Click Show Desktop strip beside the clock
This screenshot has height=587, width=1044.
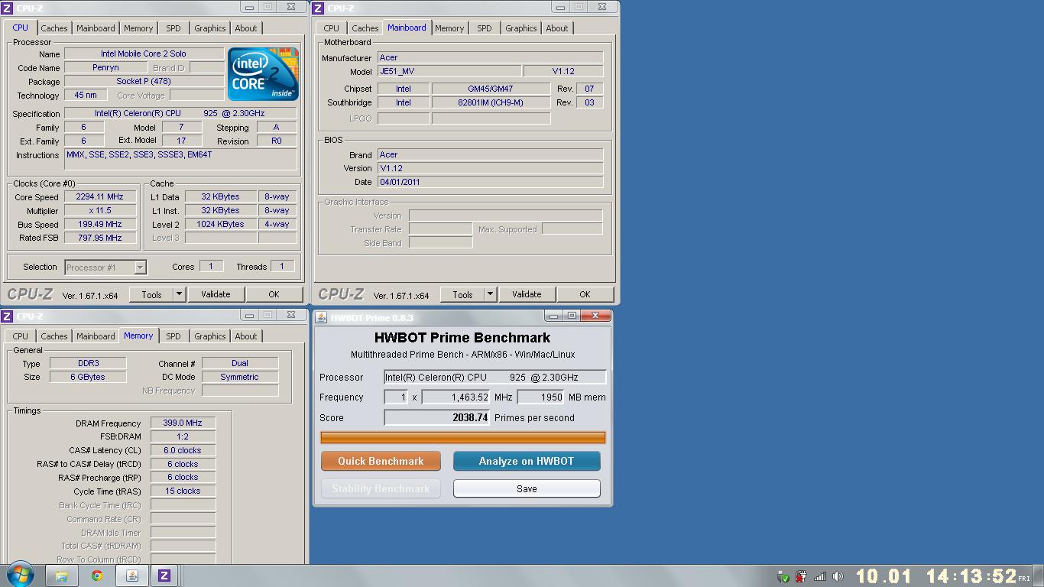(1039, 576)
